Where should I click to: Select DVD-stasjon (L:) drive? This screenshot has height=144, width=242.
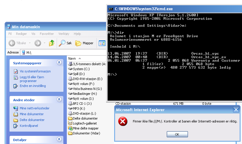82,113
